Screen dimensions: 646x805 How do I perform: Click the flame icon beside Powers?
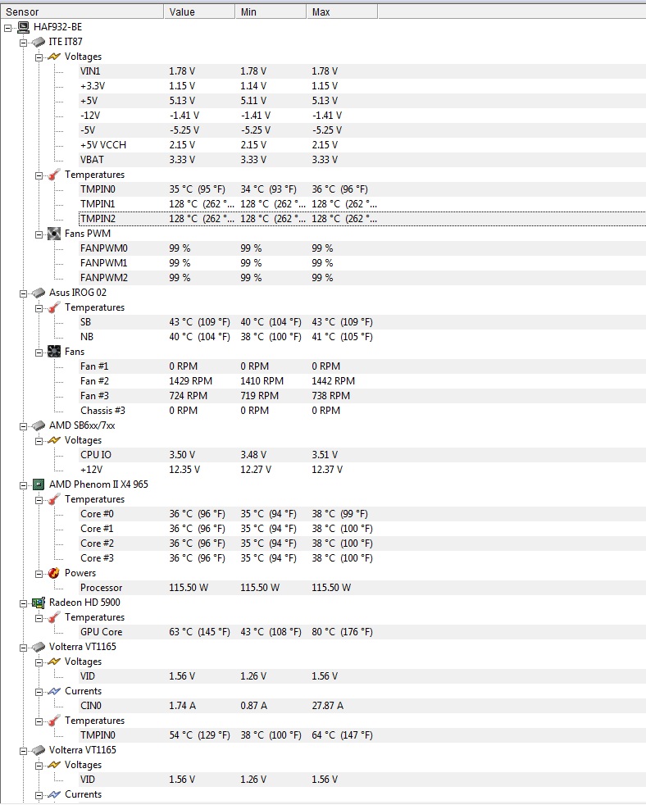pyautogui.click(x=54, y=573)
